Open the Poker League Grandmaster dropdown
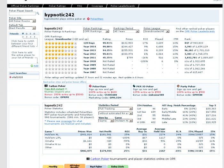Screen dimensions: 224x168 tap(156, 31)
